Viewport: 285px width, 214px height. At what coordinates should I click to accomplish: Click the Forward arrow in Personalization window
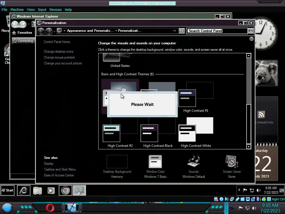pyautogui.click(x=49, y=31)
